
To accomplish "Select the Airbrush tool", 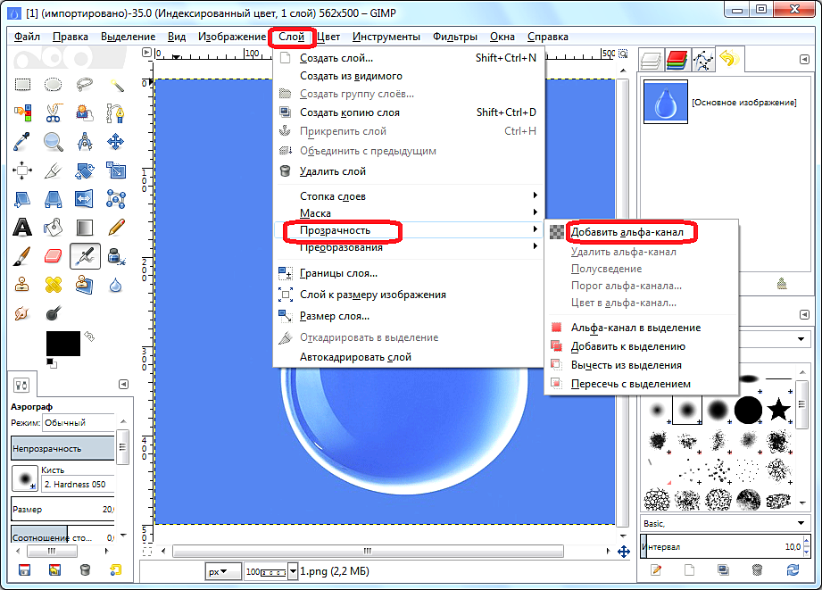I will [85, 256].
